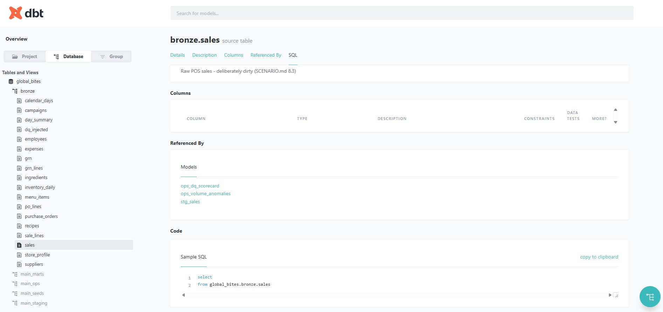Open the ops_dq_scorecard model link

coord(200,186)
